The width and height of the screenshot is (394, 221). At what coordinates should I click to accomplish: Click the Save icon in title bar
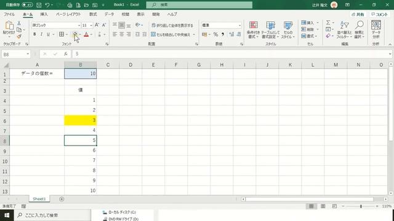pos(39,5)
